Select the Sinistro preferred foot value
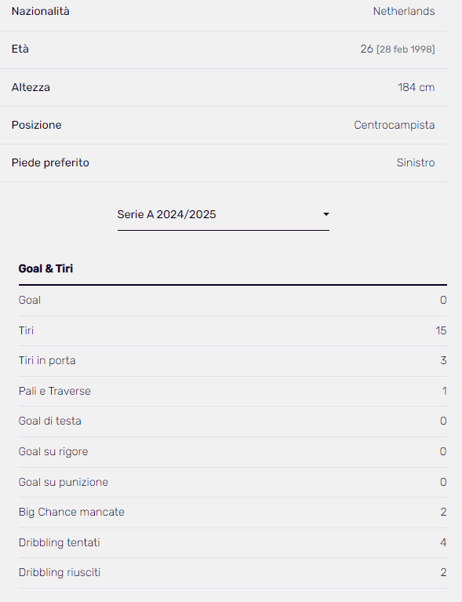 (x=416, y=162)
